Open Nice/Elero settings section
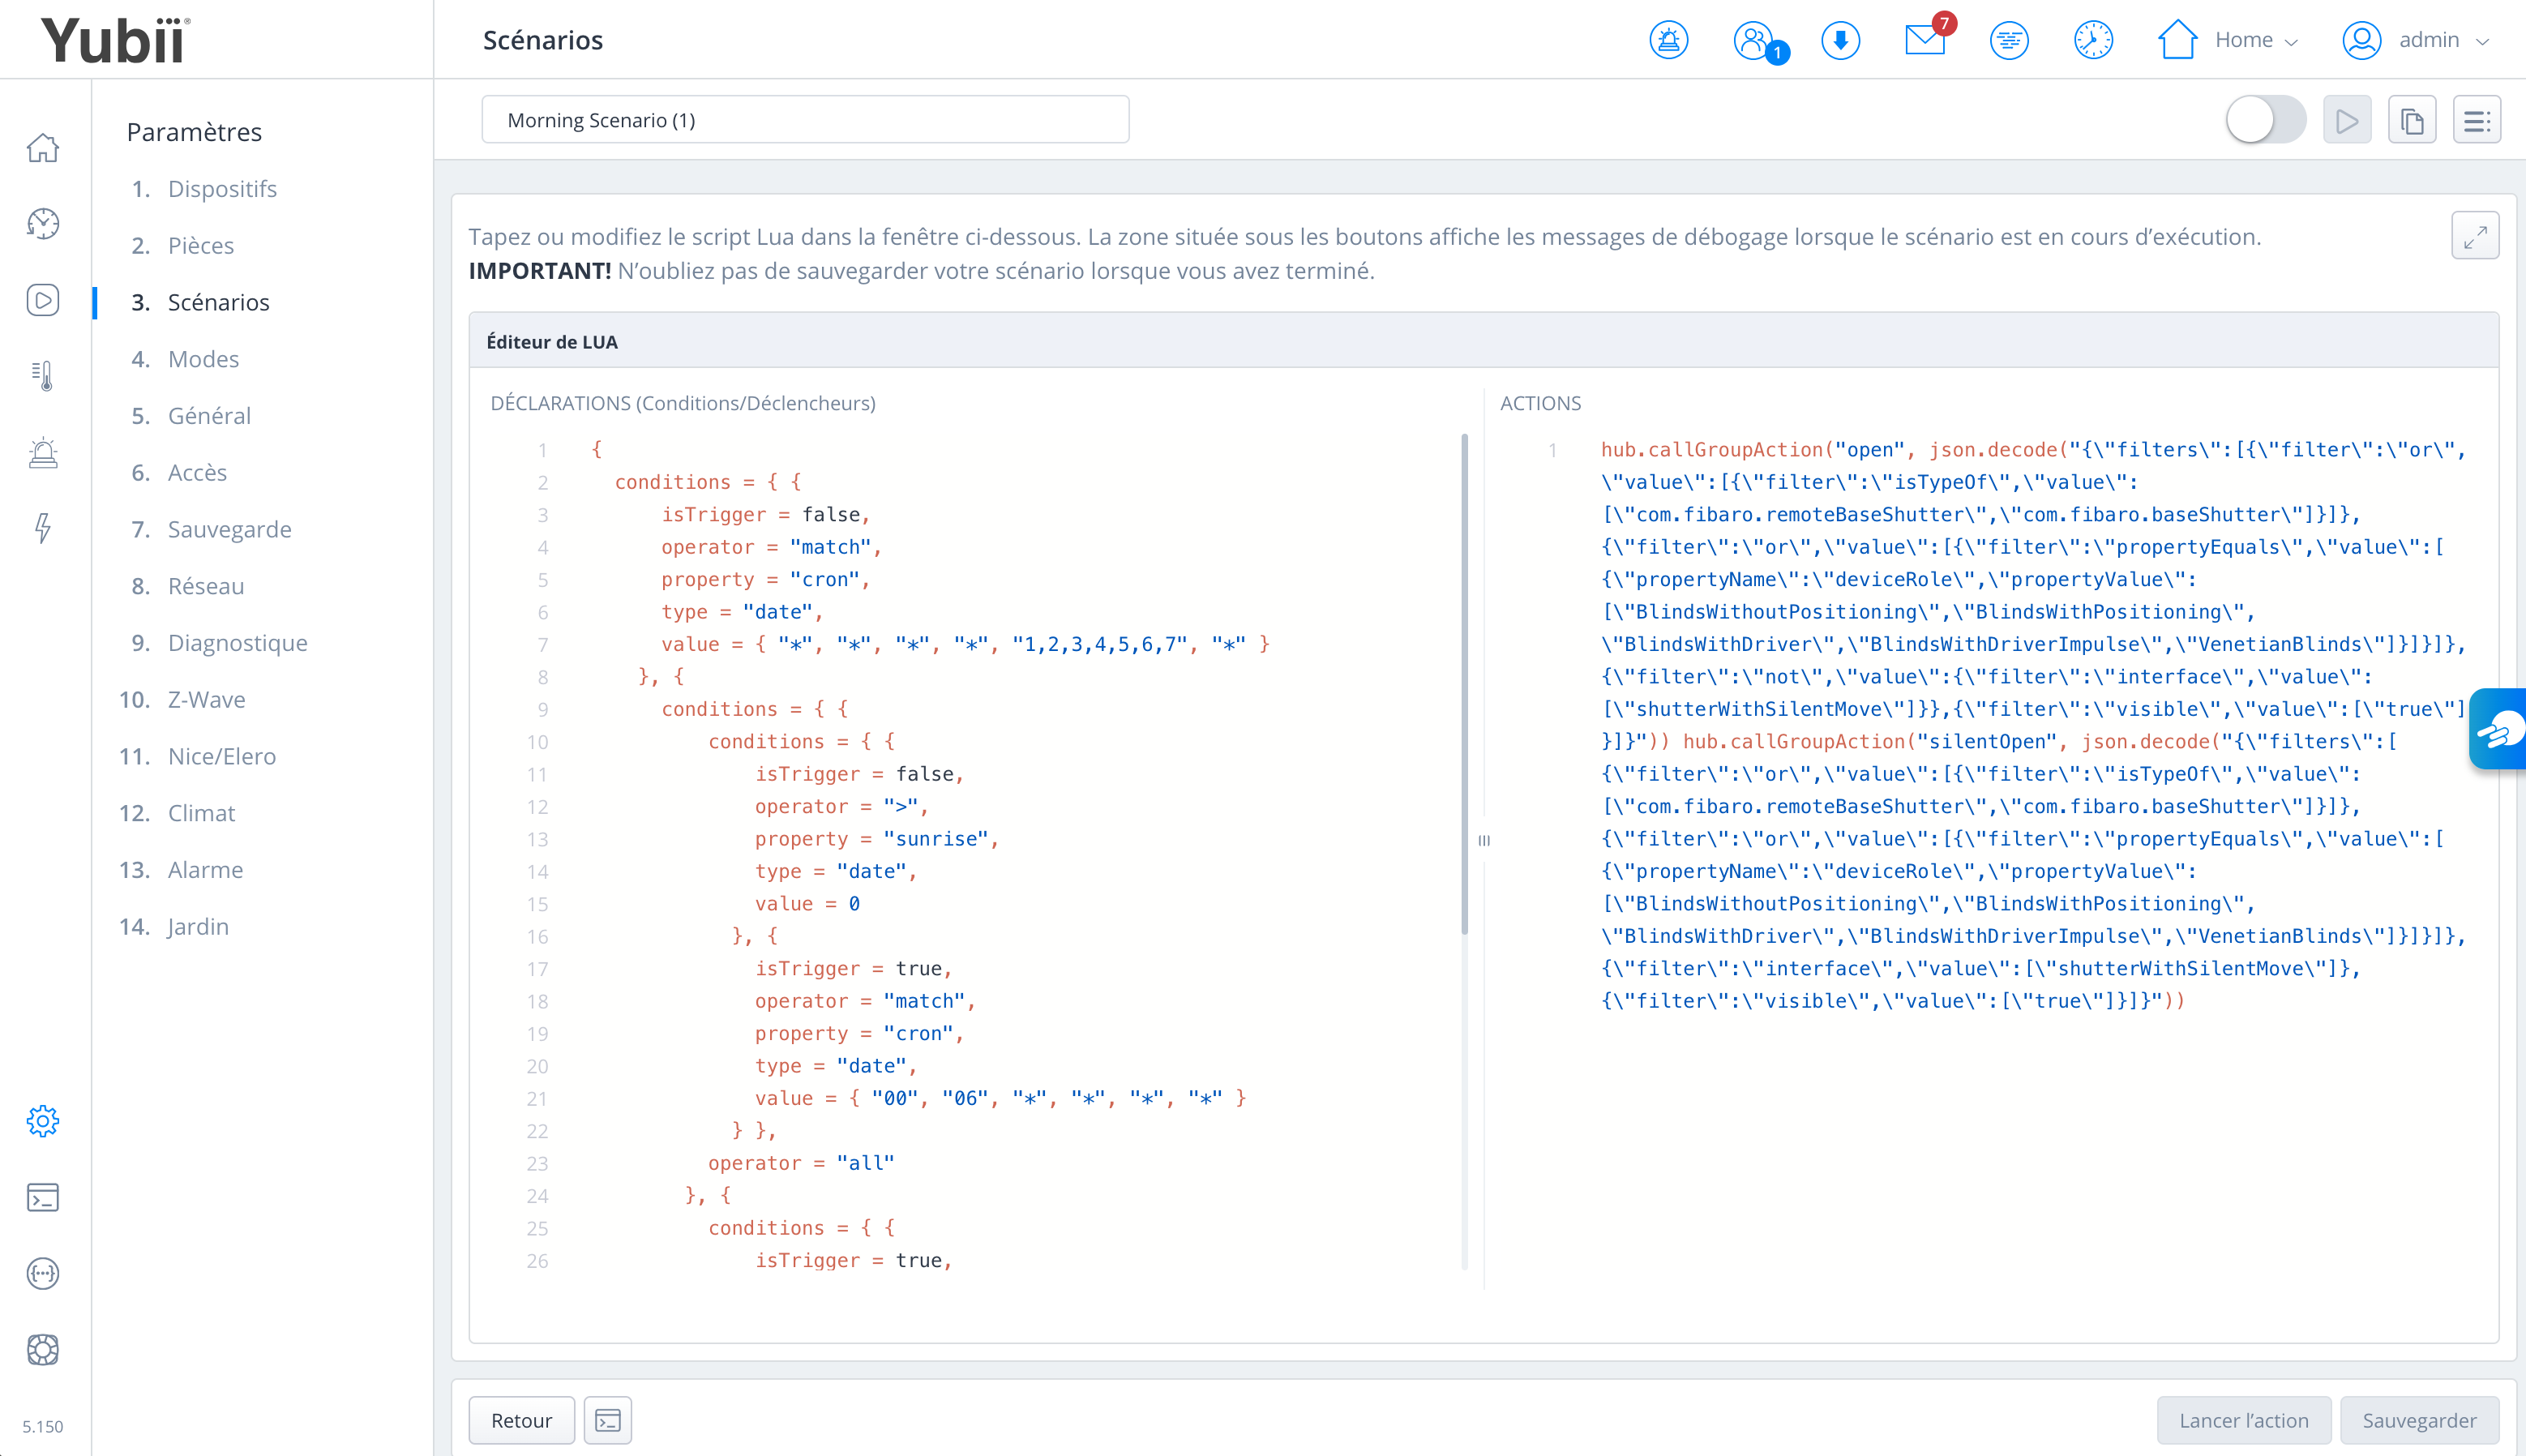Viewport: 2526px width, 1456px height. point(222,756)
